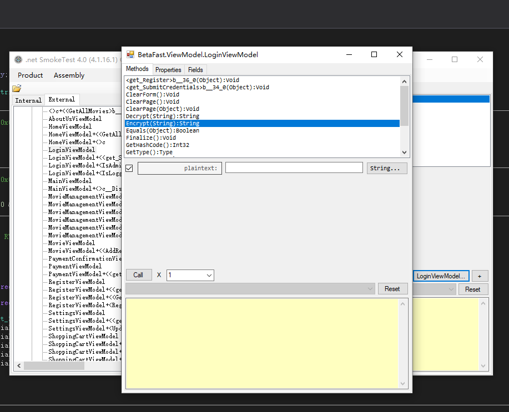509x412 pixels.
Task: Select the GetType():Type method
Action: pyautogui.click(x=263, y=152)
